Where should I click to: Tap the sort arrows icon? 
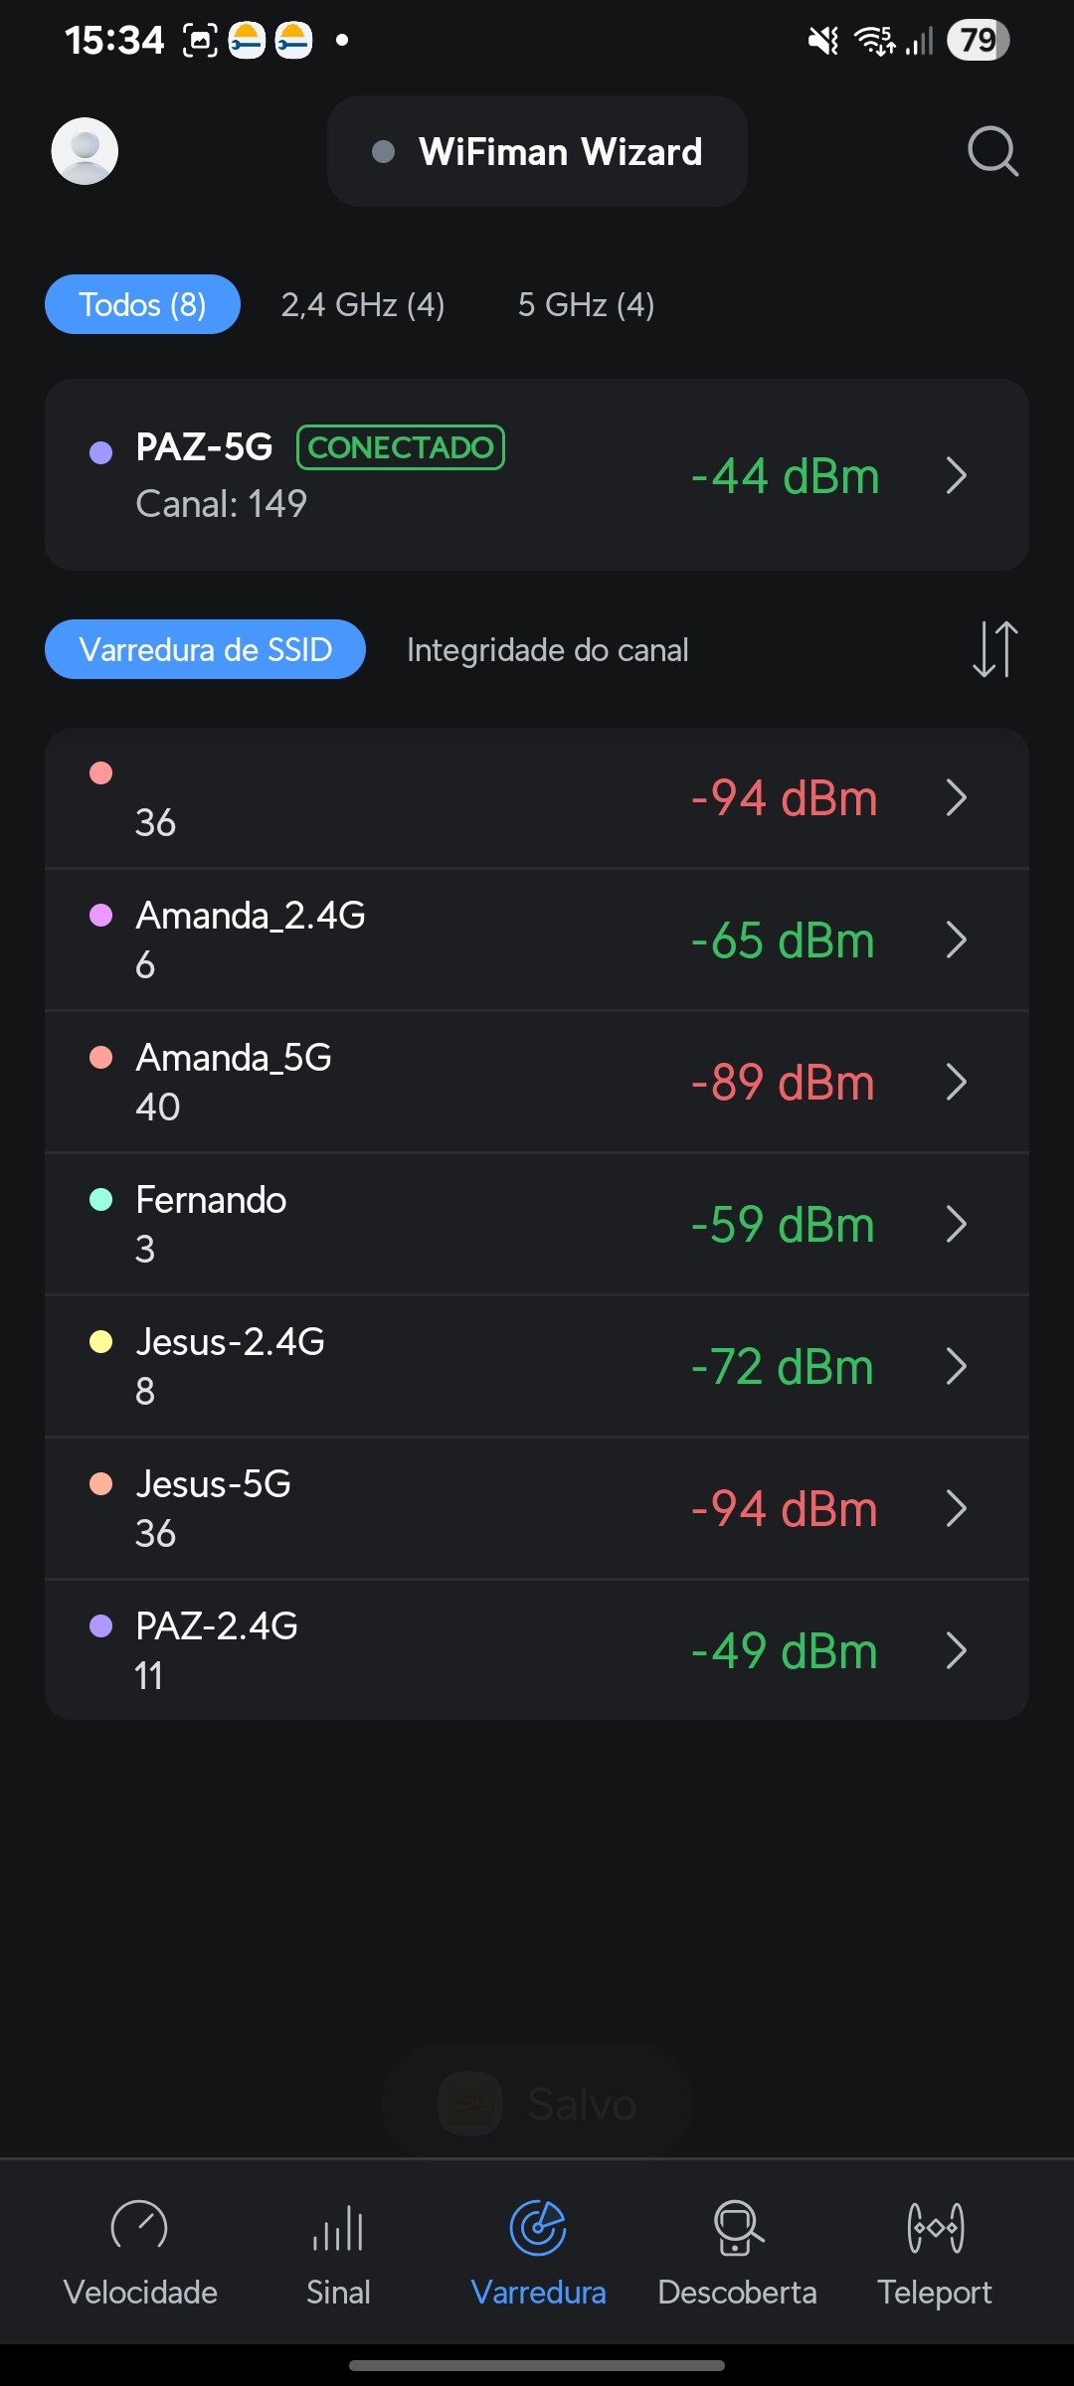(994, 649)
